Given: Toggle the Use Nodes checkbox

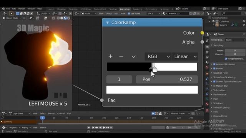Looking at the screenshot, I should tap(129, 14).
